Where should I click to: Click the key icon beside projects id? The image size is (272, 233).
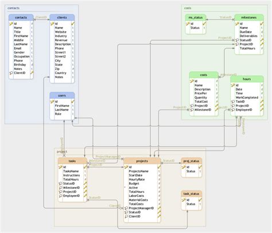(126, 167)
